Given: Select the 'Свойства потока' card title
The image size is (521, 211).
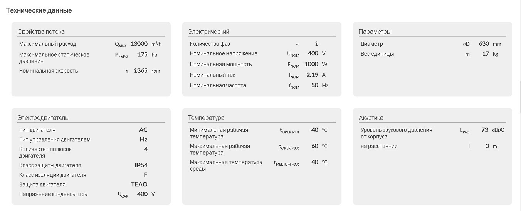Looking at the screenshot, I should pos(41,32).
